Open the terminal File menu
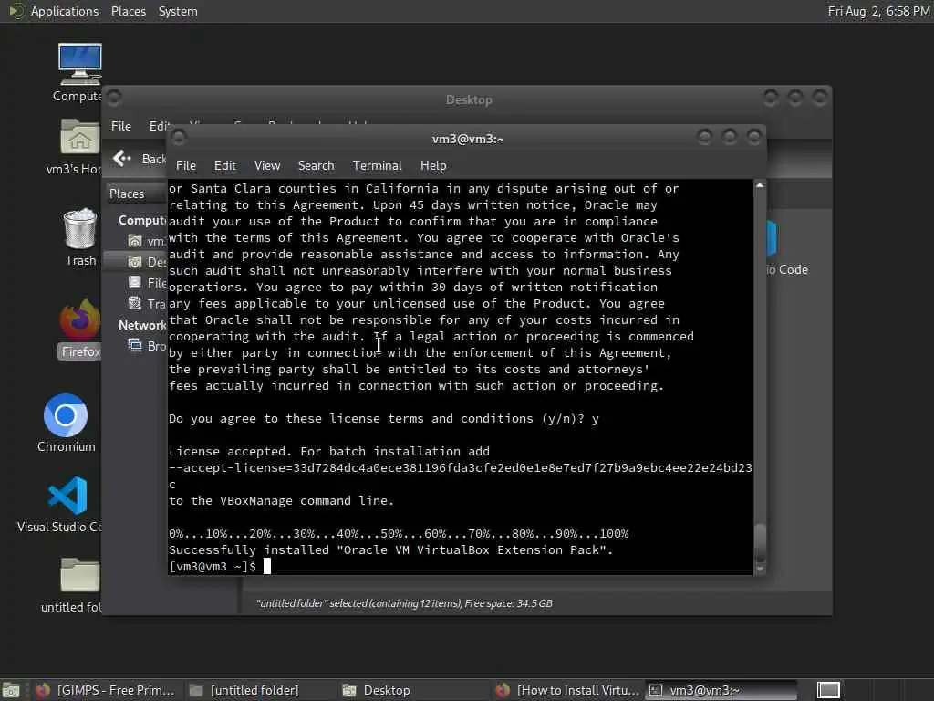The height and width of the screenshot is (701, 934). pos(186,166)
